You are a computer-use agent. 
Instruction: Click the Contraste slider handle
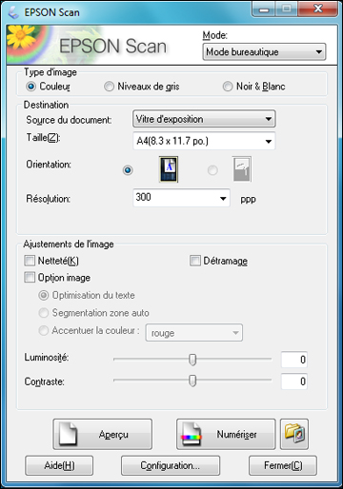pos(192,381)
